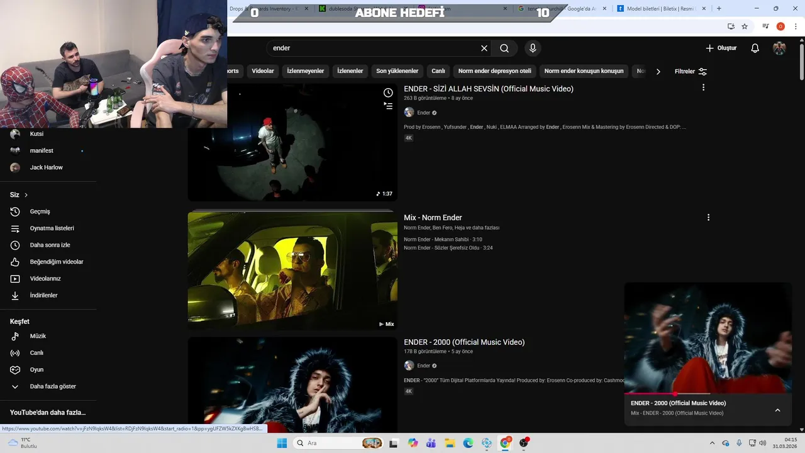Open a new browser tab
This screenshot has height=453, width=805.
pyautogui.click(x=719, y=9)
